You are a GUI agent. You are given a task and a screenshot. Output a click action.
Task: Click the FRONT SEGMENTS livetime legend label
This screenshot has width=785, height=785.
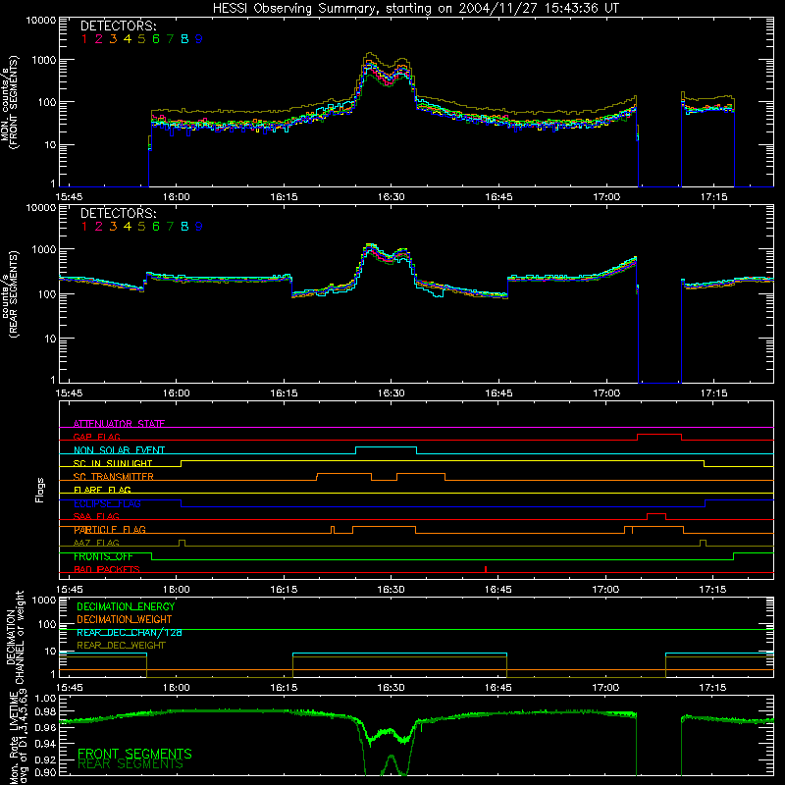click(x=134, y=754)
